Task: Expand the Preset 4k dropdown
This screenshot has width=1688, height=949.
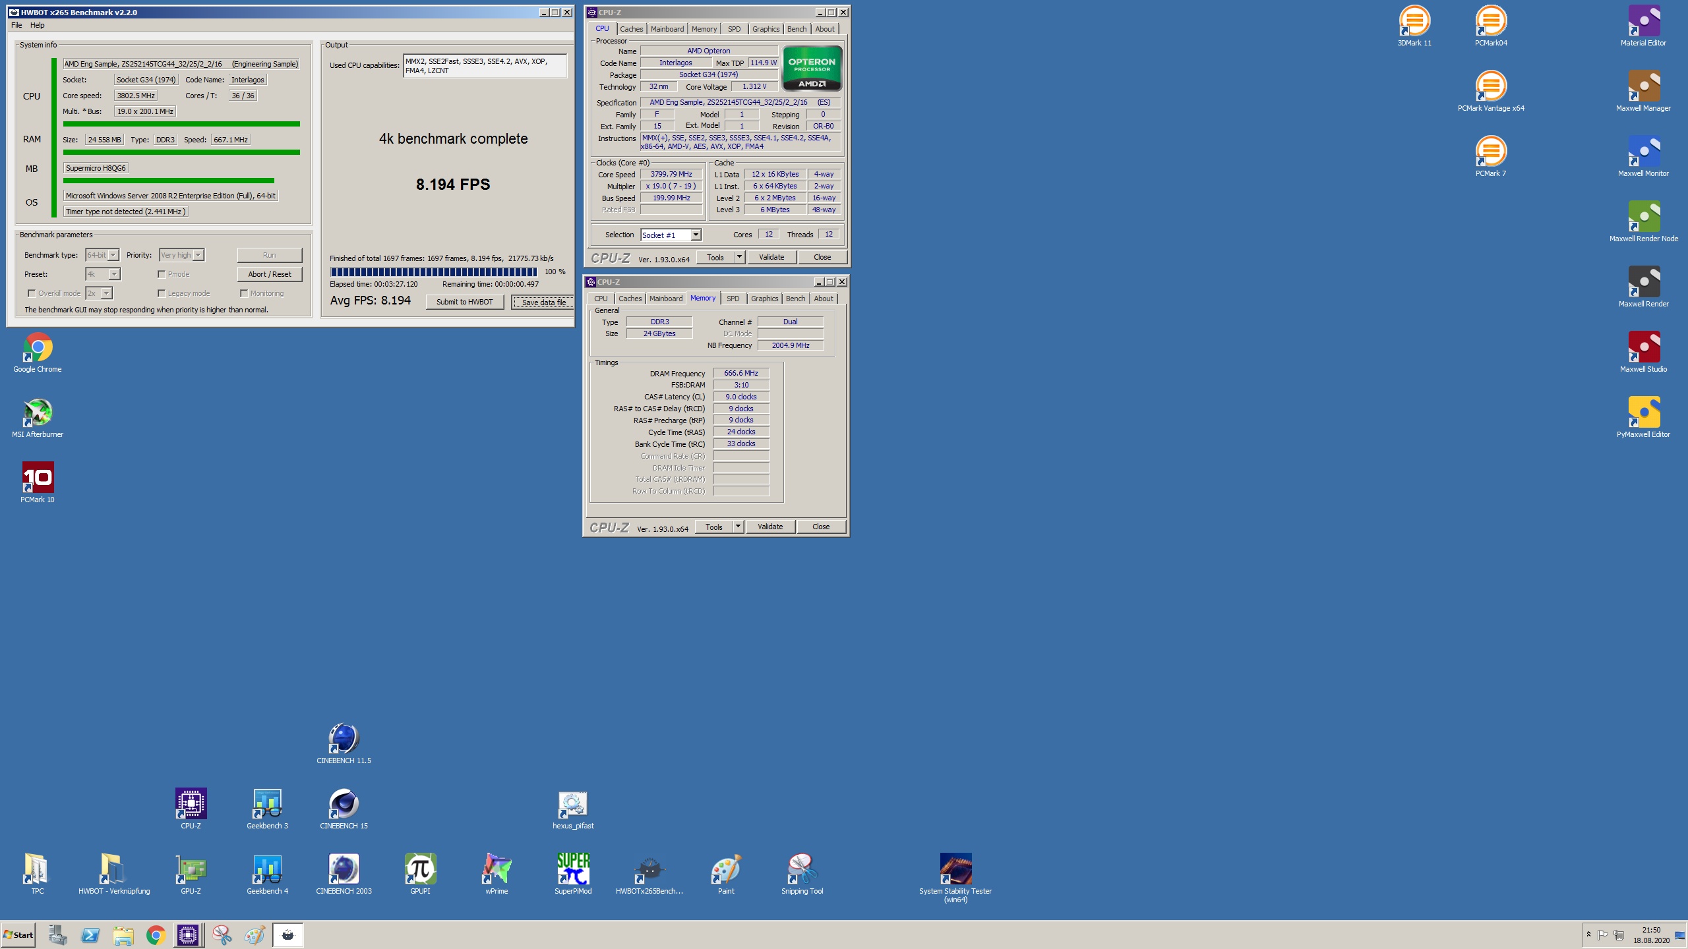Action: [113, 274]
